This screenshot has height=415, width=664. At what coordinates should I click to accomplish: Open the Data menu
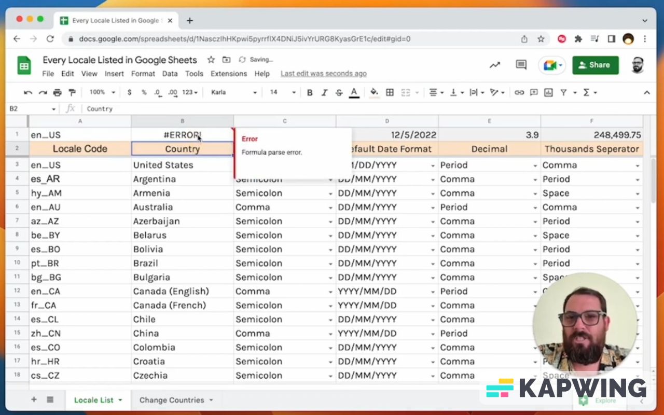pos(170,74)
